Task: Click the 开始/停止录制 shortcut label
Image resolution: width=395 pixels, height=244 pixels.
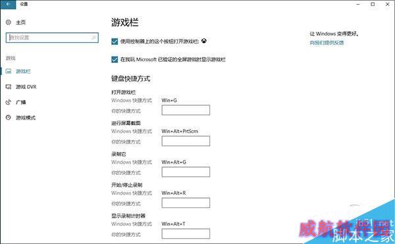Action: point(126,185)
